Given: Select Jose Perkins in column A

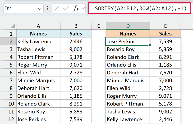Looking at the screenshot, I should point(38,119).
